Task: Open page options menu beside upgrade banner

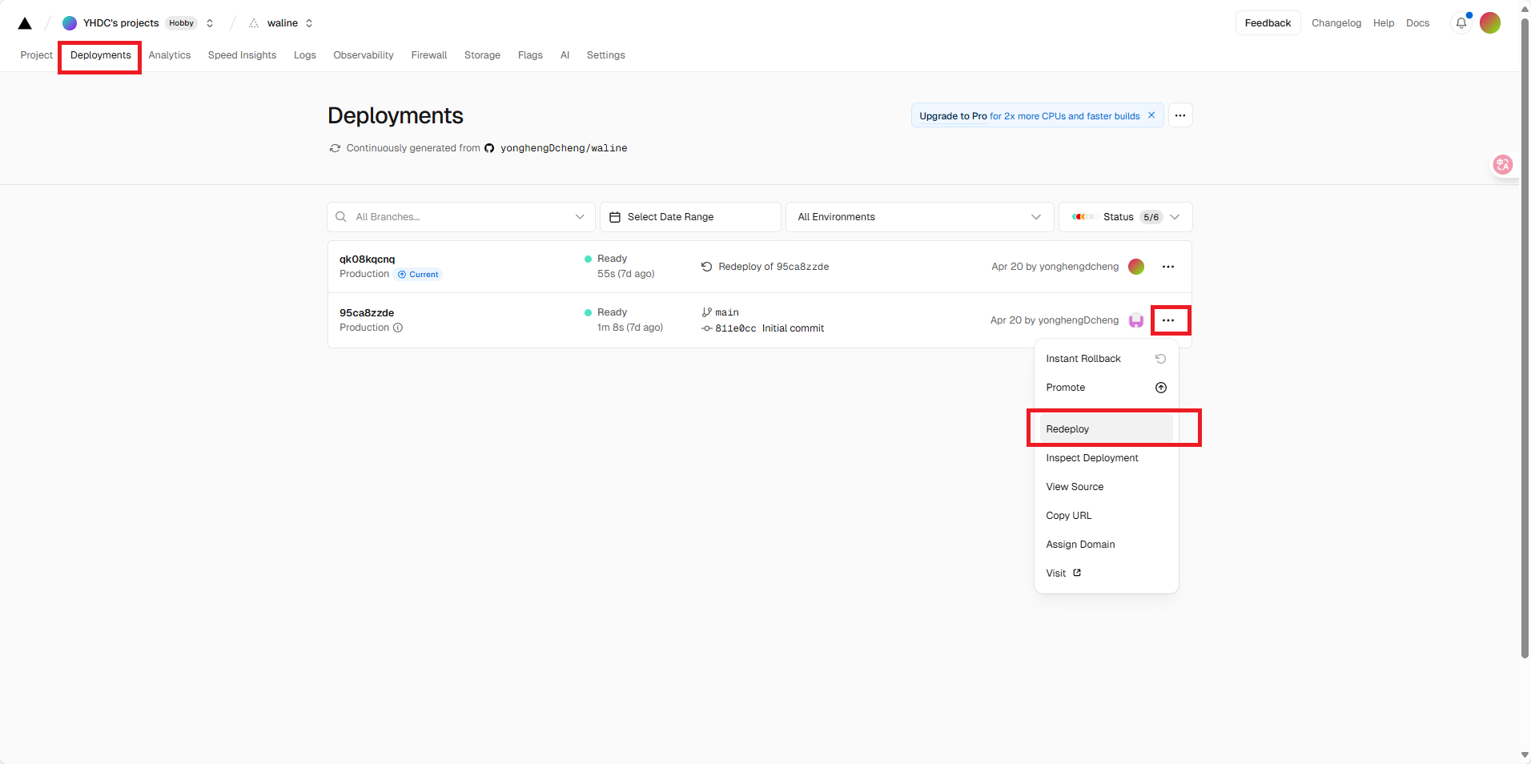Action: tap(1179, 115)
